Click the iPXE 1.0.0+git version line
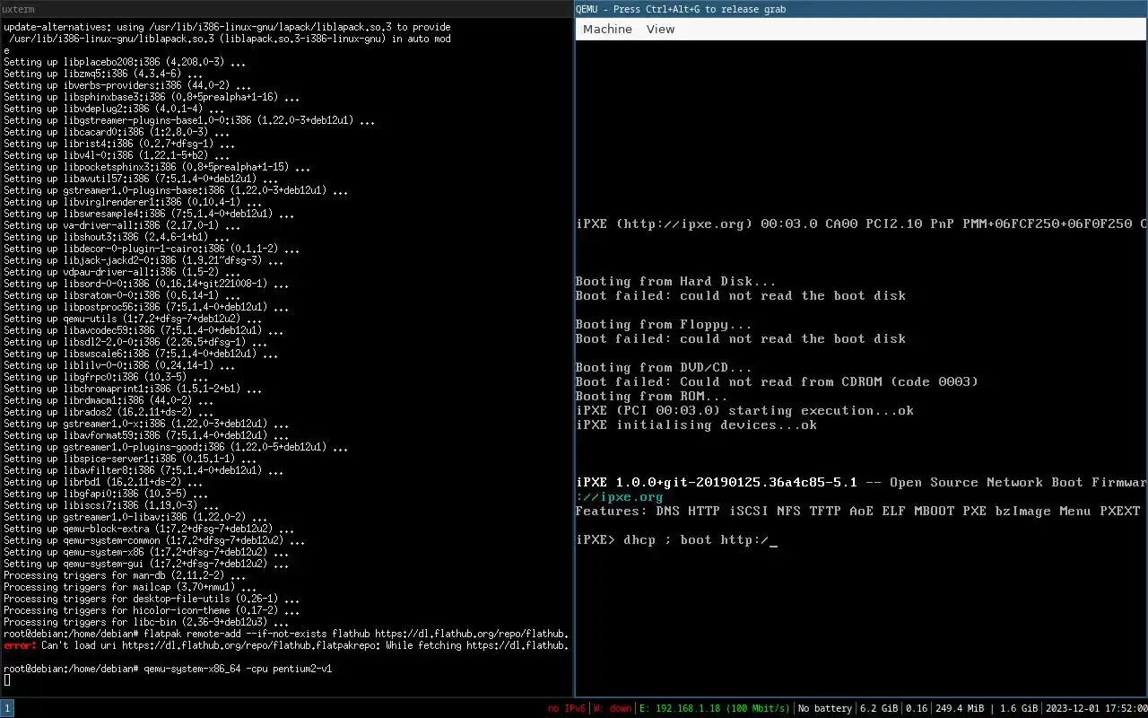This screenshot has width=1148, height=718. 861,482
